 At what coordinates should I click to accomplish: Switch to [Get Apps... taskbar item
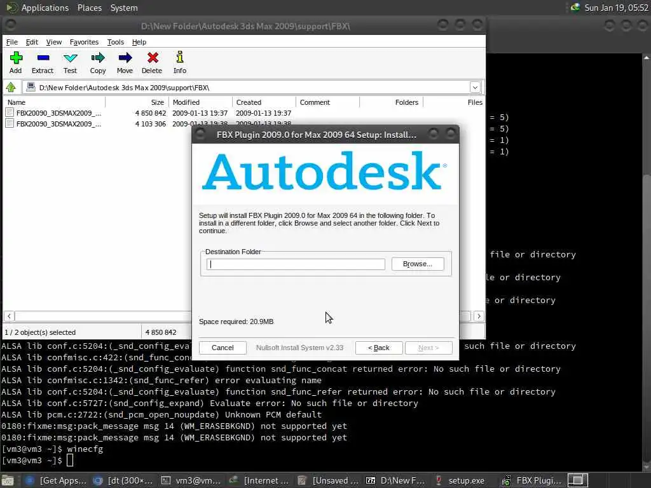click(56, 480)
